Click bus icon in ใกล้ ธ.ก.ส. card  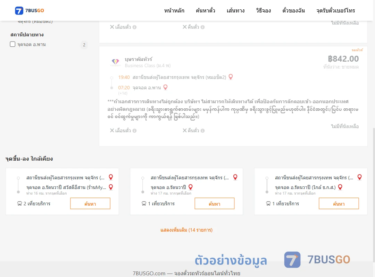pyautogui.click(x=268, y=204)
